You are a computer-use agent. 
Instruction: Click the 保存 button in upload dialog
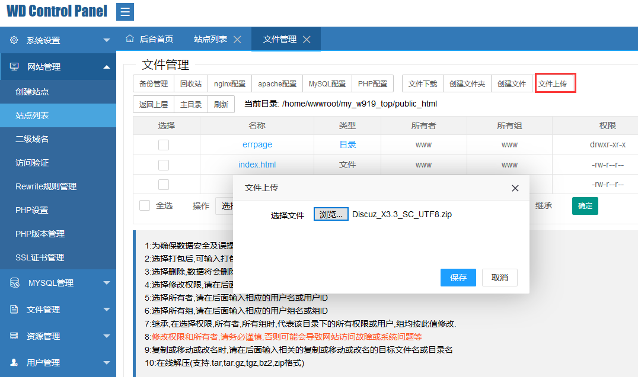click(458, 278)
